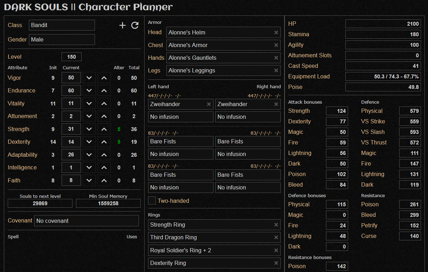This screenshot has width=428, height=272.
Task: Open the Legs armor selector
Action: 224,70
